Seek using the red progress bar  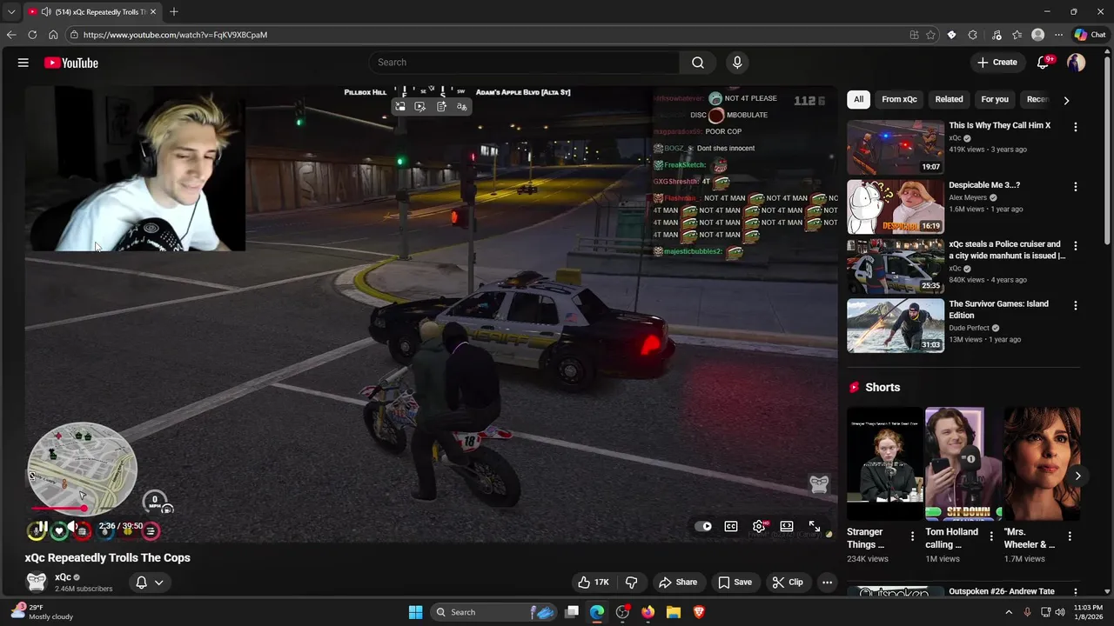pyautogui.click(x=59, y=509)
